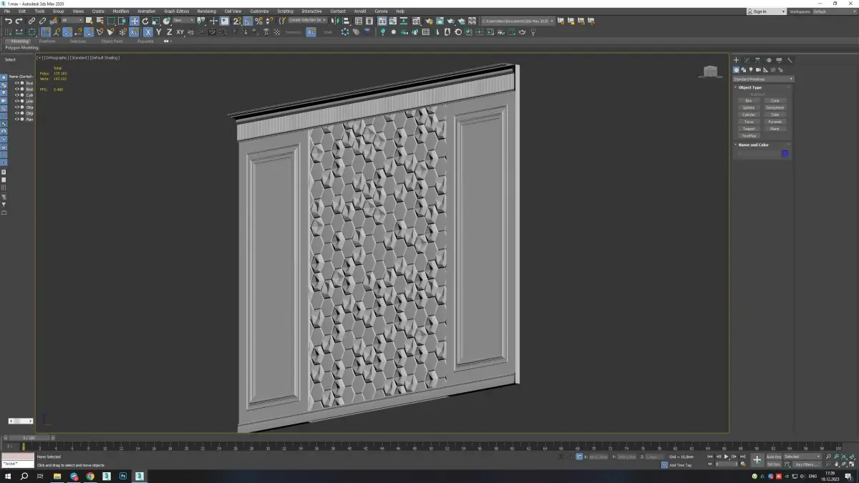The image size is (859, 483).
Task: Toggle visibility eye of Line object row
Action: (16, 101)
